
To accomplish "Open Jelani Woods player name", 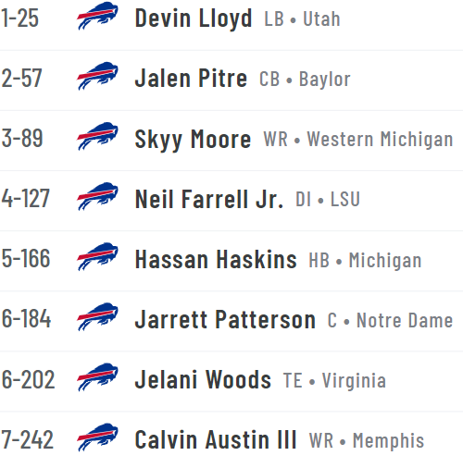I will 203,379.
